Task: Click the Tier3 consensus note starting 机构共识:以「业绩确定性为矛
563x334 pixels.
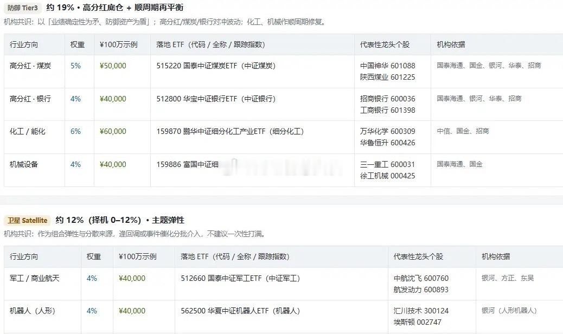Action: (165, 22)
